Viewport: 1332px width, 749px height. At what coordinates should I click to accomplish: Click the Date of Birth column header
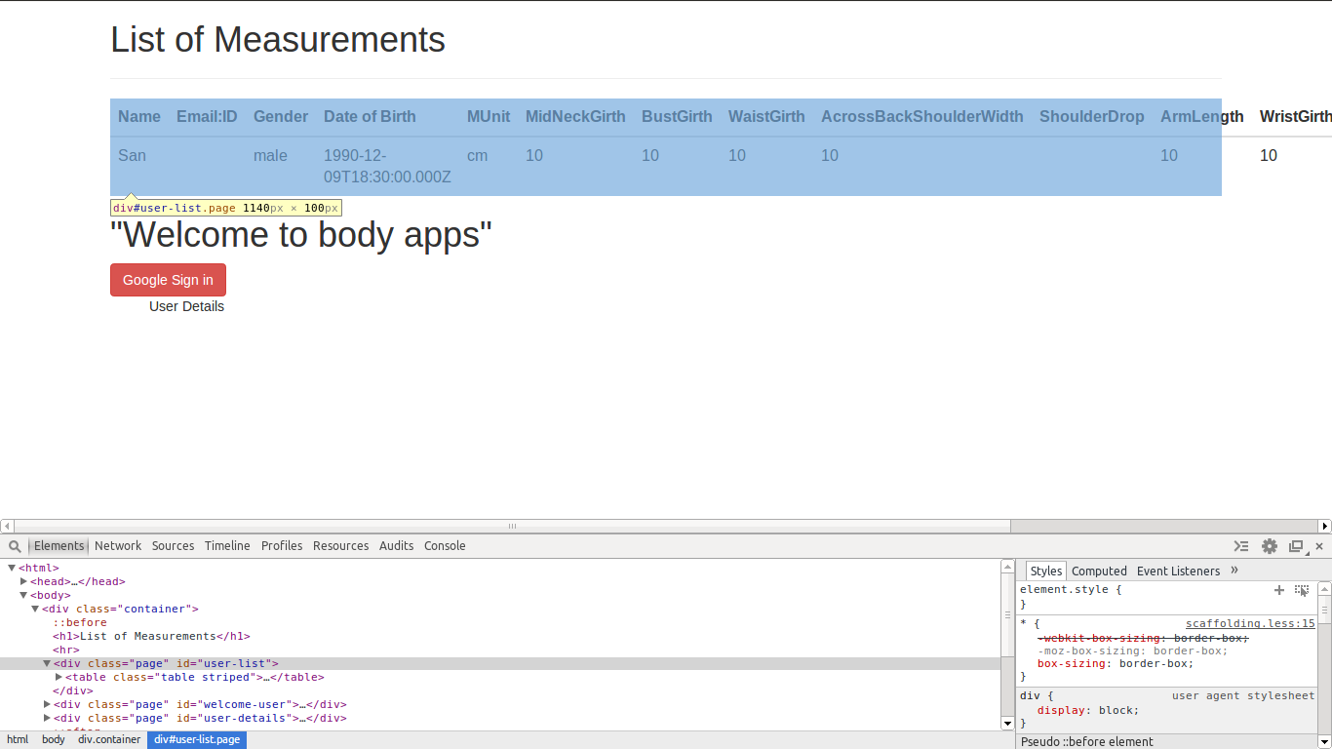click(370, 117)
